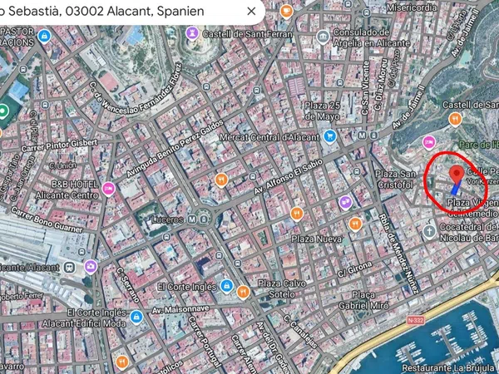Screen dimensions: 499x374
Task: Click the Luceros metro M icon
Action: (x=192, y=219)
